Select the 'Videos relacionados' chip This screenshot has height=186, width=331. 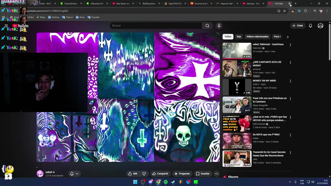coord(257,37)
